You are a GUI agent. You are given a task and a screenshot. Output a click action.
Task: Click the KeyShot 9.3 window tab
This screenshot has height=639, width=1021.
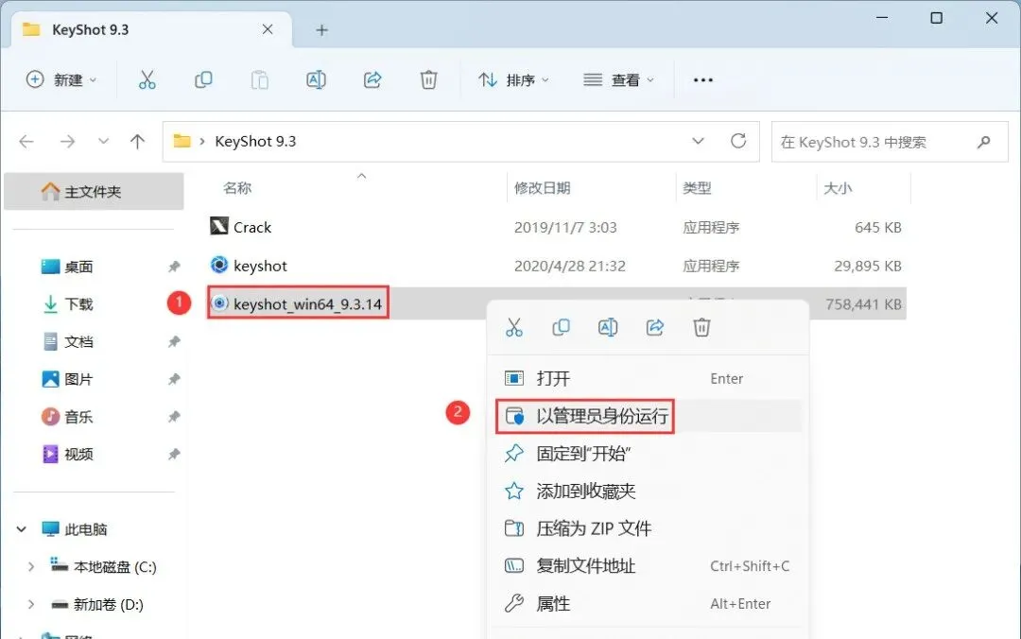pyautogui.click(x=151, y=30)
